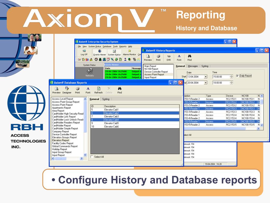The image size is (270, 203).
Task: Click Device column header in History Reports
Action: tap(233, 96)
